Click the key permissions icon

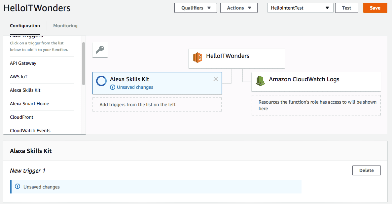click(100, 50)
